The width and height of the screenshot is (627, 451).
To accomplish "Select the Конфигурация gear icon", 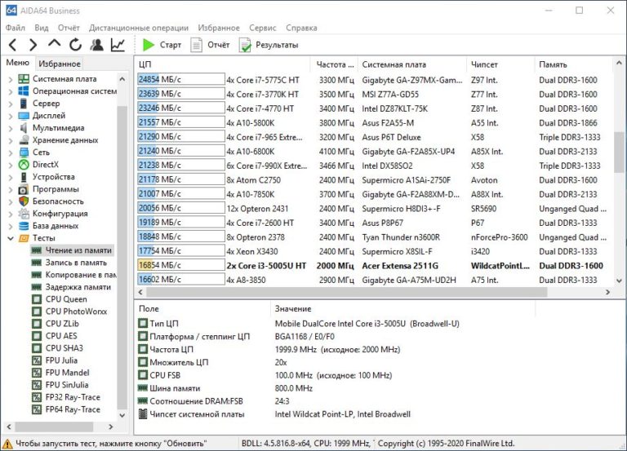I will click(x=24, y=214).
